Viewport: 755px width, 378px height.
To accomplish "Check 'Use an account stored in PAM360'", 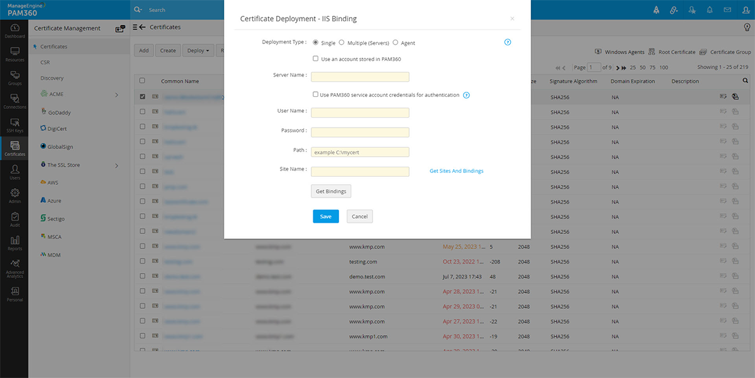I will (x=316, y=58).
